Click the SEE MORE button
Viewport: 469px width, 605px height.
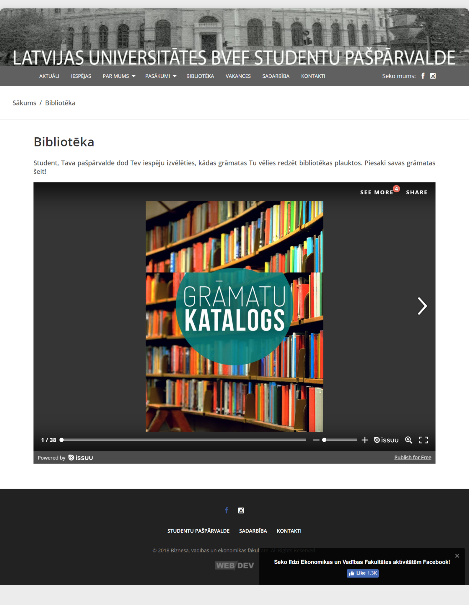pos(377,192)
